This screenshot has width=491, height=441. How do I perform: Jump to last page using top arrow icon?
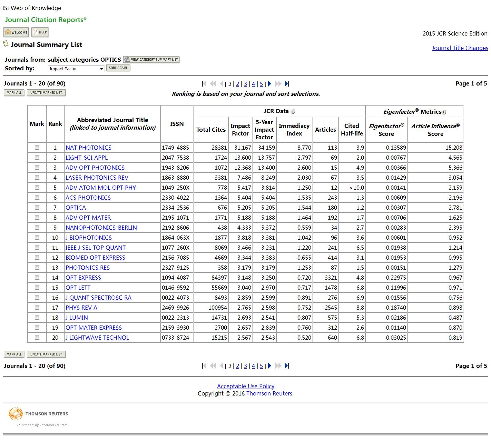coord(286,84)
